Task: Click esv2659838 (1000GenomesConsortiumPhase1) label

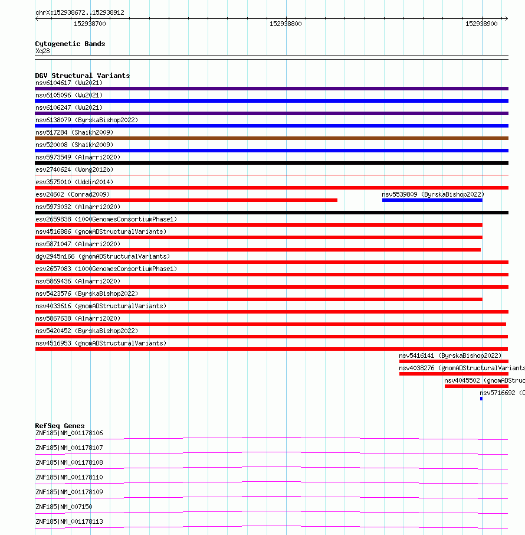Action: click(106, 219)
